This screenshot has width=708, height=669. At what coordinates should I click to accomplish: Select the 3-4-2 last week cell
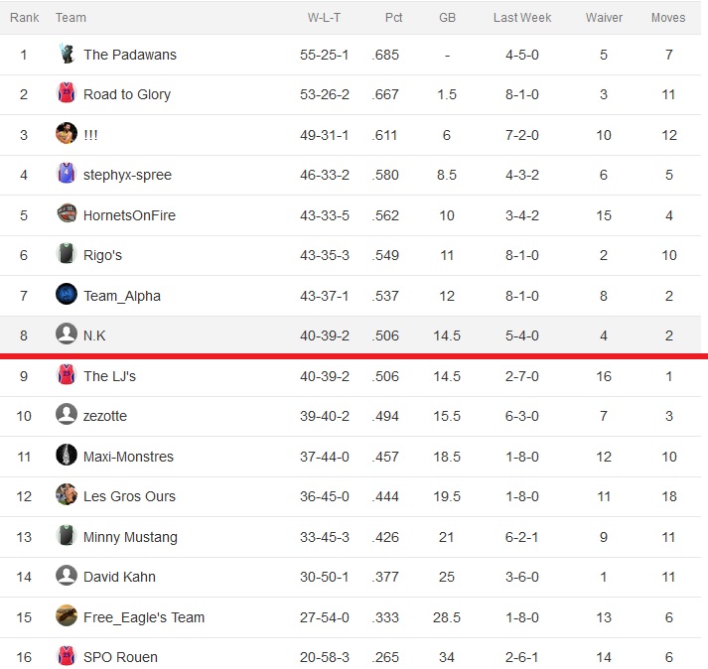tap(522, 215)
